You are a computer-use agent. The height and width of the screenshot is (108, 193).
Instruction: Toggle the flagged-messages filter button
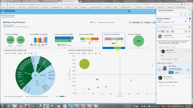pos(168,31)
